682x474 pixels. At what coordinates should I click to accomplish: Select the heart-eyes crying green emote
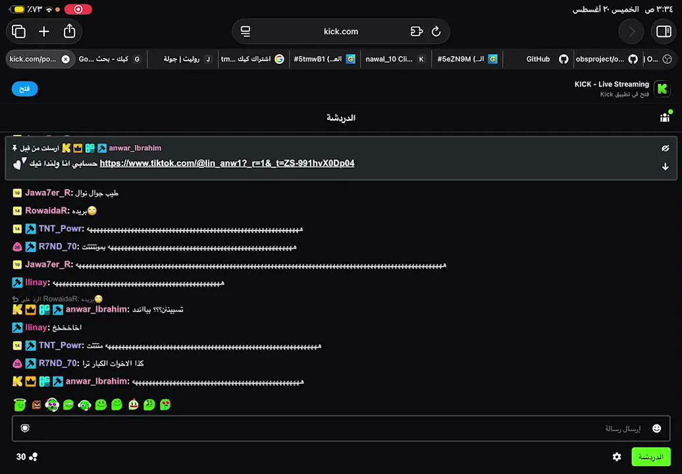tap(165, 404)
